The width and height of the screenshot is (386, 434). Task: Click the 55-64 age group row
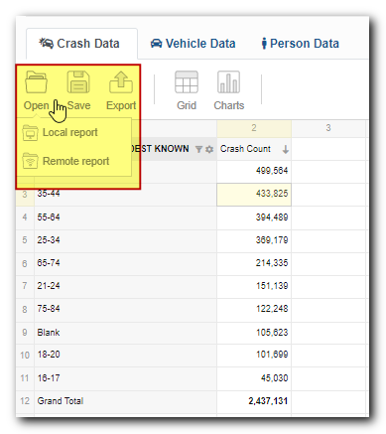tap(126, 217)
